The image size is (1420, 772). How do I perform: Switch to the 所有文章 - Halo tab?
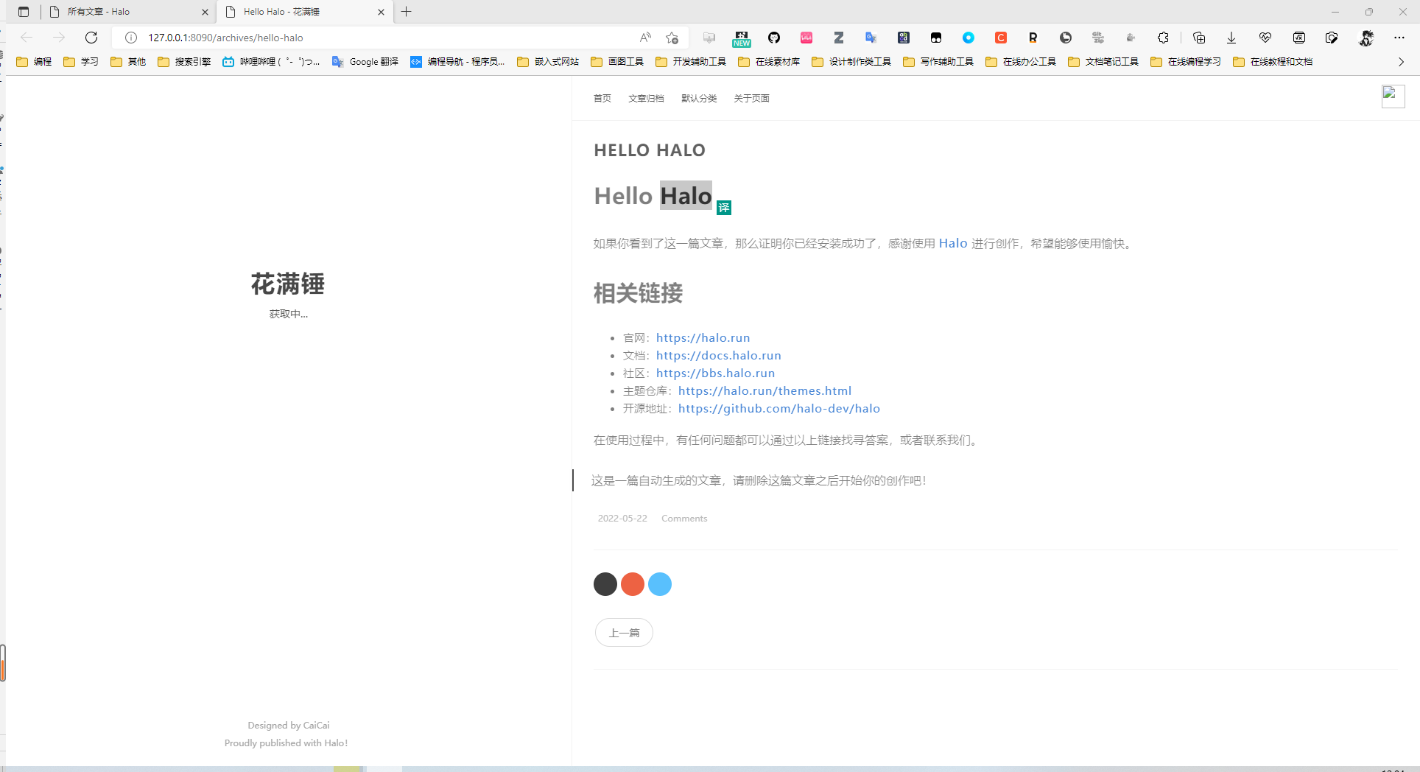pyautogui.click(x=127, y=12)
